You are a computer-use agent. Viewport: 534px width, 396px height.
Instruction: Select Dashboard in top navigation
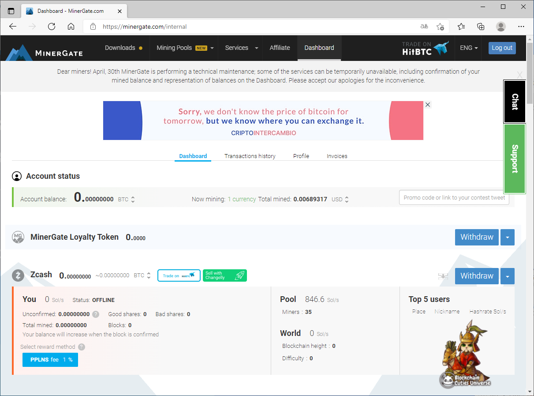(319, 48)
